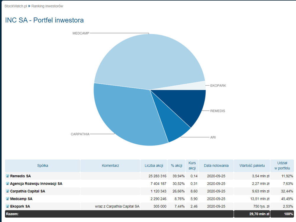
Task: Sort table by Udział w portfelu header
Action: (x=282, y=166)
